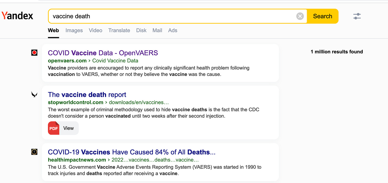Click the healthimpactnews favicon
388x183 pixels.
(34, 152)
